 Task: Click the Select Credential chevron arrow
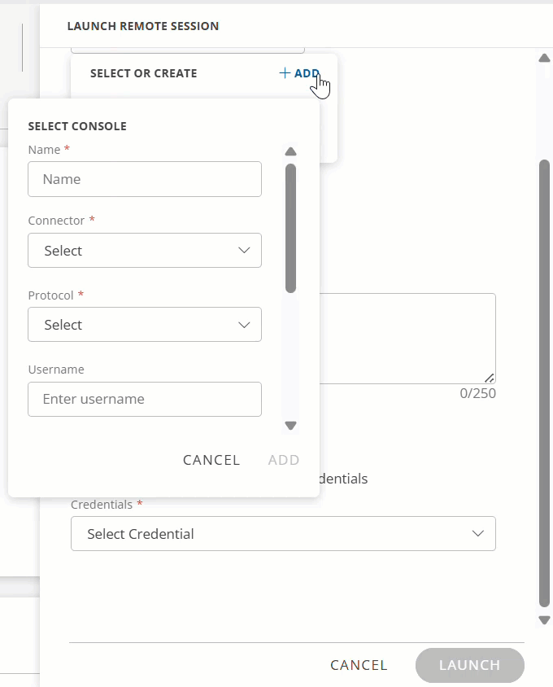tap(478, 534)
